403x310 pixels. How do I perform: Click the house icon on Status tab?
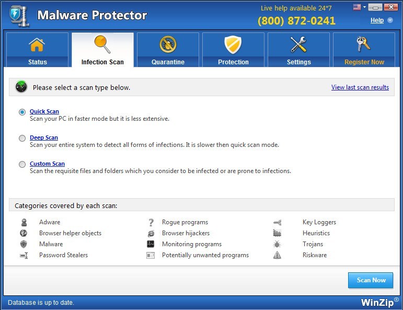point(37,45)
